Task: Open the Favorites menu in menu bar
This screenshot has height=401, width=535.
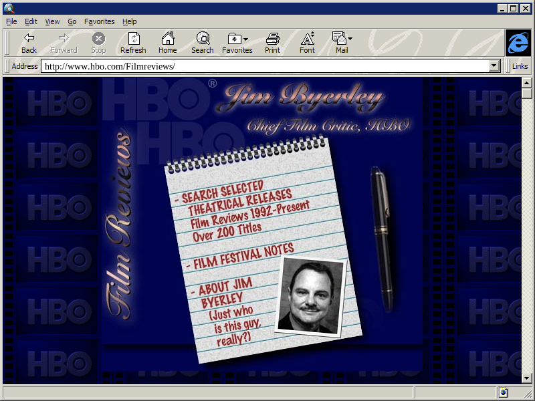Action: click(99, 21)
